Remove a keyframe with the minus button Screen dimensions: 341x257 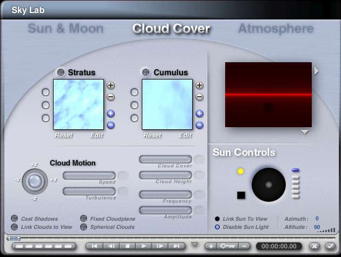pos(245,246)
